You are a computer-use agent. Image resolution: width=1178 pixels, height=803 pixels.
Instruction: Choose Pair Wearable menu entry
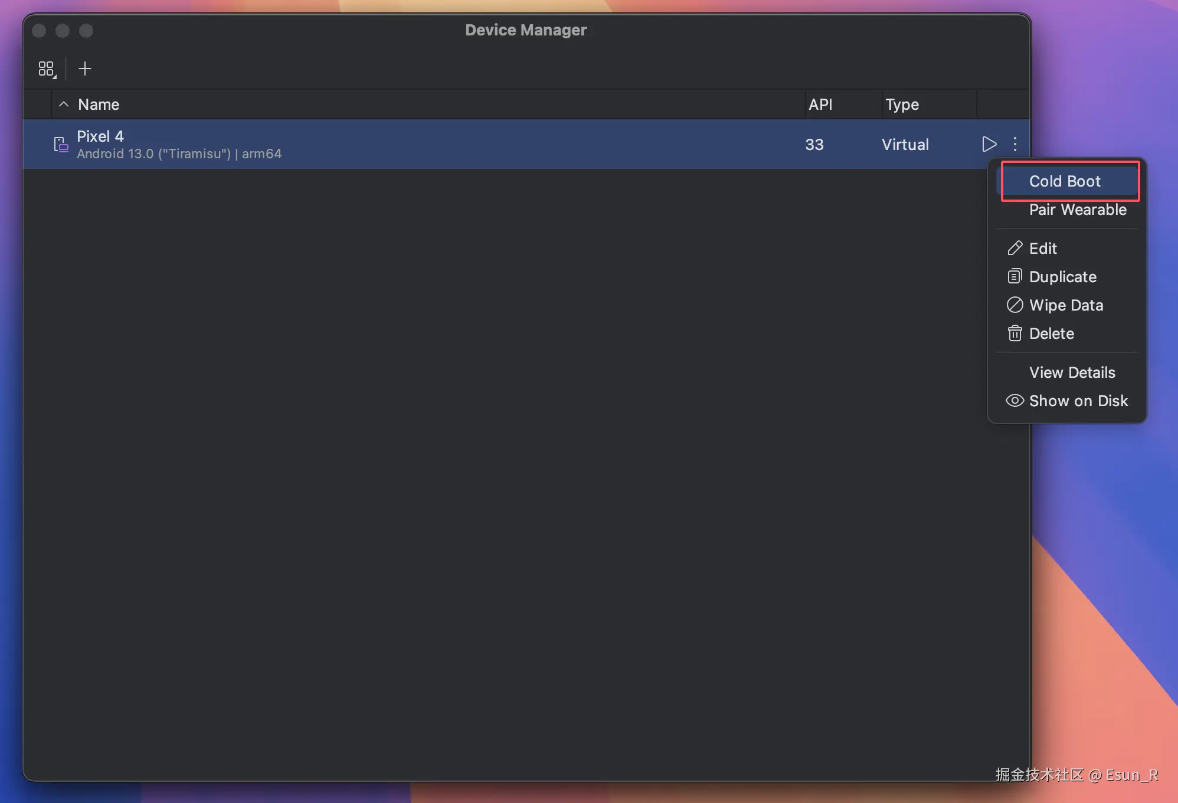[x=1078, y=210]
